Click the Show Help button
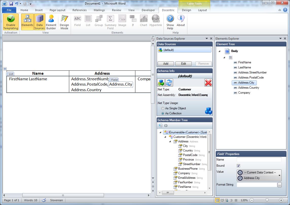This screenshot has height=205, width=290. click(x=170, y=22)
